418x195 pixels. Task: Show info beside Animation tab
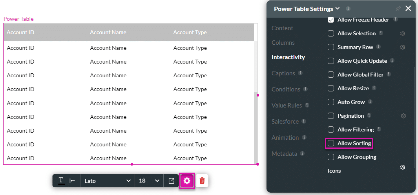(x=304, y=137)
